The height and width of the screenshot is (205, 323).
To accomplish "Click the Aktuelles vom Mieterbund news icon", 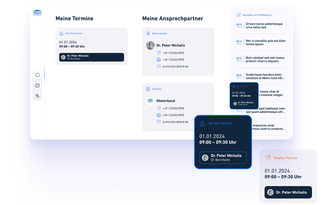I will click(239, 15).
